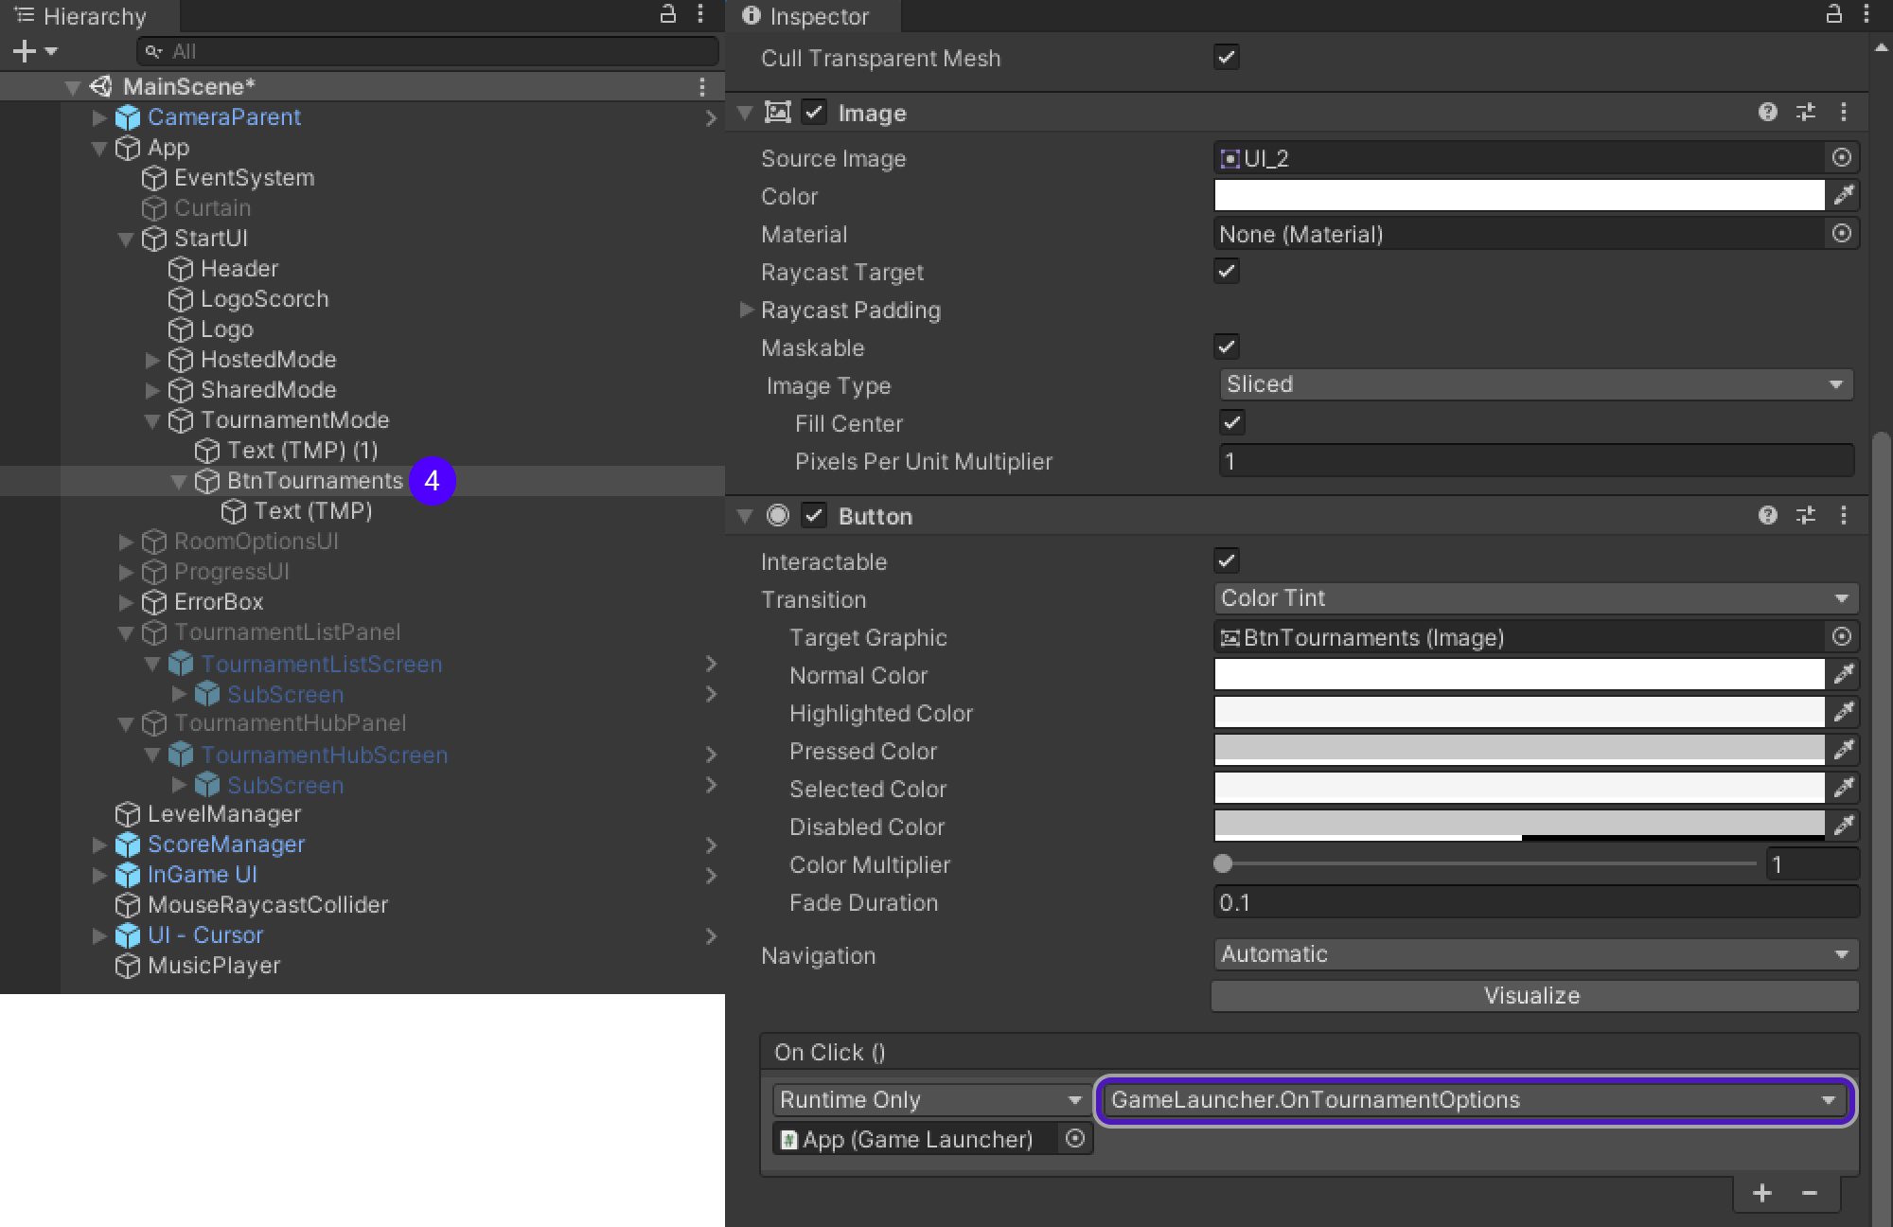This screenshot has height=1227, width=1893.
Task: Open the GameLauncher.OnTournamentOptions function dropdown
Action: 1475,1100
